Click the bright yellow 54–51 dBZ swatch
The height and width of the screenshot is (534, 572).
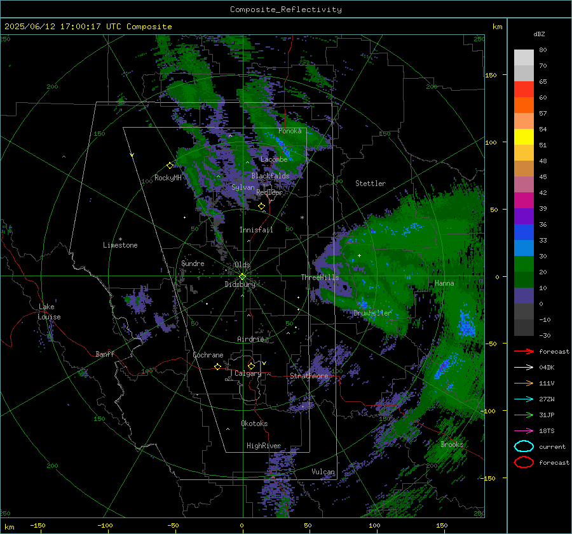tap(524, 137)
